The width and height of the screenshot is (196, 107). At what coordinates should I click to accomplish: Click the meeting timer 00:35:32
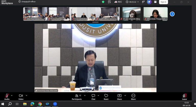pos(133,2)
